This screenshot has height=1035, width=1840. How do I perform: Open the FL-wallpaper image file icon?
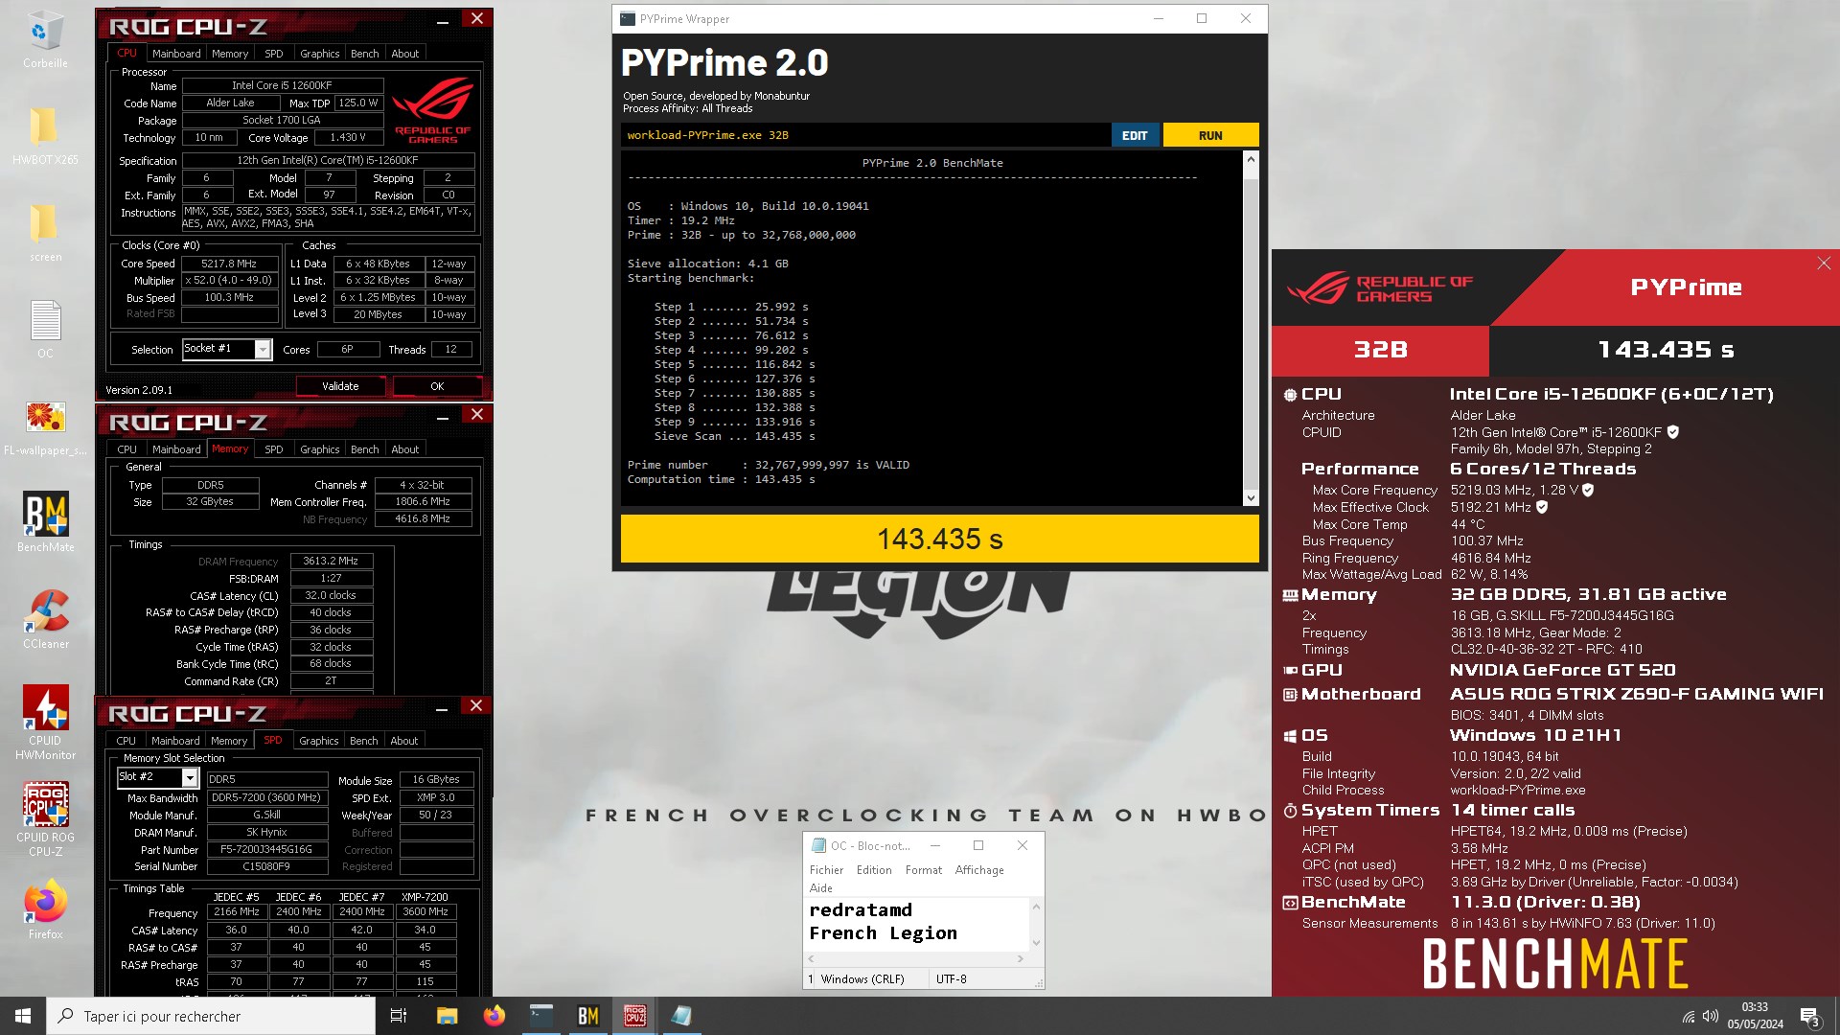tap(45, 426)
